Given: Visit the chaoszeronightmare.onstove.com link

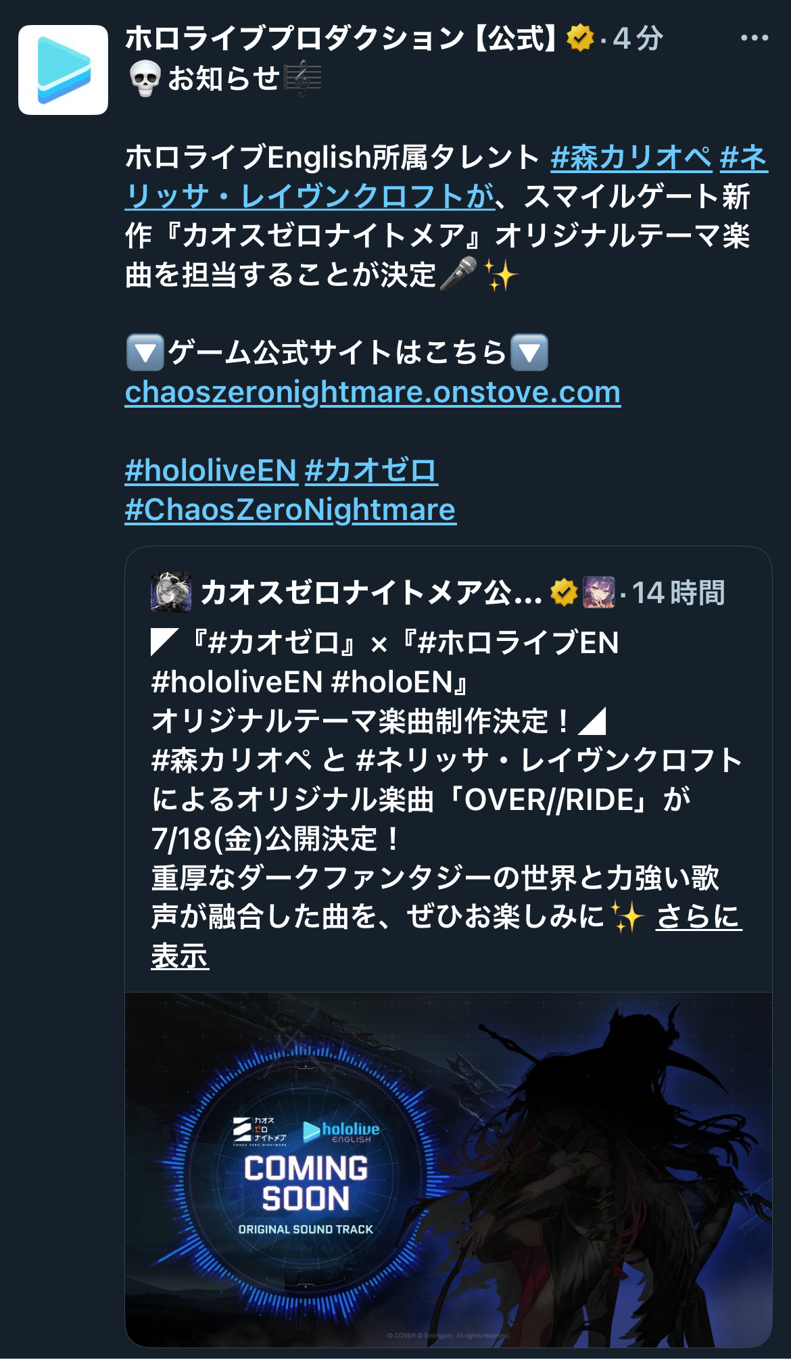Looking at the screenshot, I should tap(373, 392).
